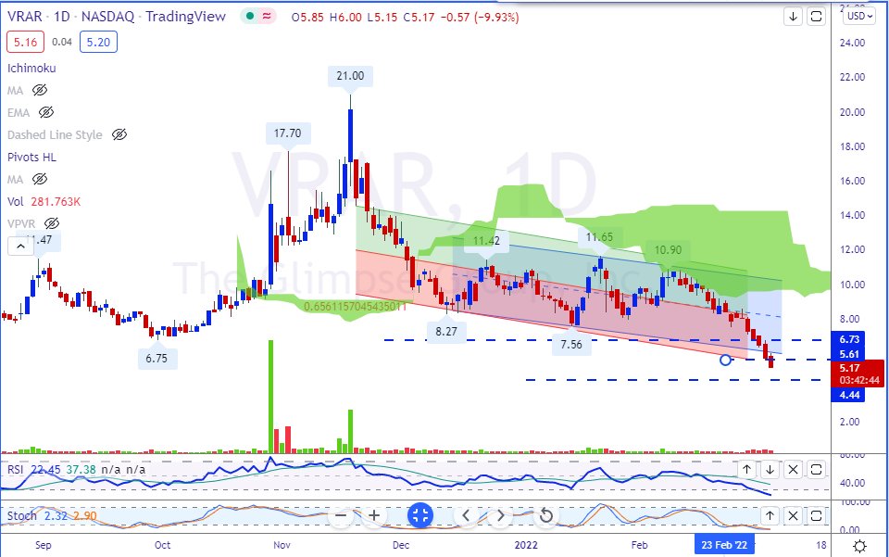Click the 6.73 price axis label

click(x=849, y=339)
